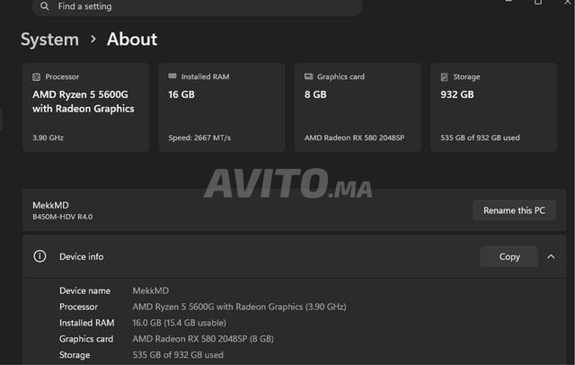Select the Graphics card row value (8 GB)

pos(203,339)
